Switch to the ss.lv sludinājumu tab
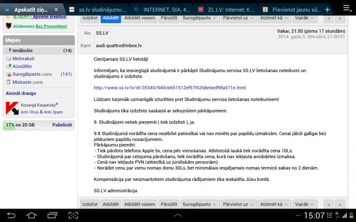The width and height of the screenshot is (356, 222). (97, 10)
